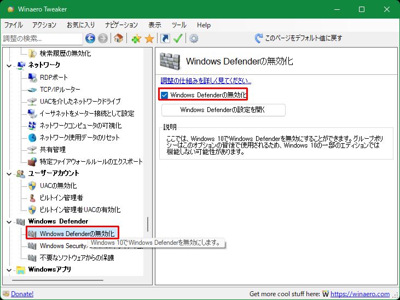This screenshot has height=300, width=400.
Task: Select ネットワークコンピュータの可視化 tree label
Action: point(80,126)
